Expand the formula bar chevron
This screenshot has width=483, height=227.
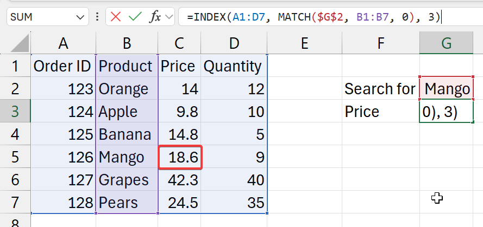[169, 17]
